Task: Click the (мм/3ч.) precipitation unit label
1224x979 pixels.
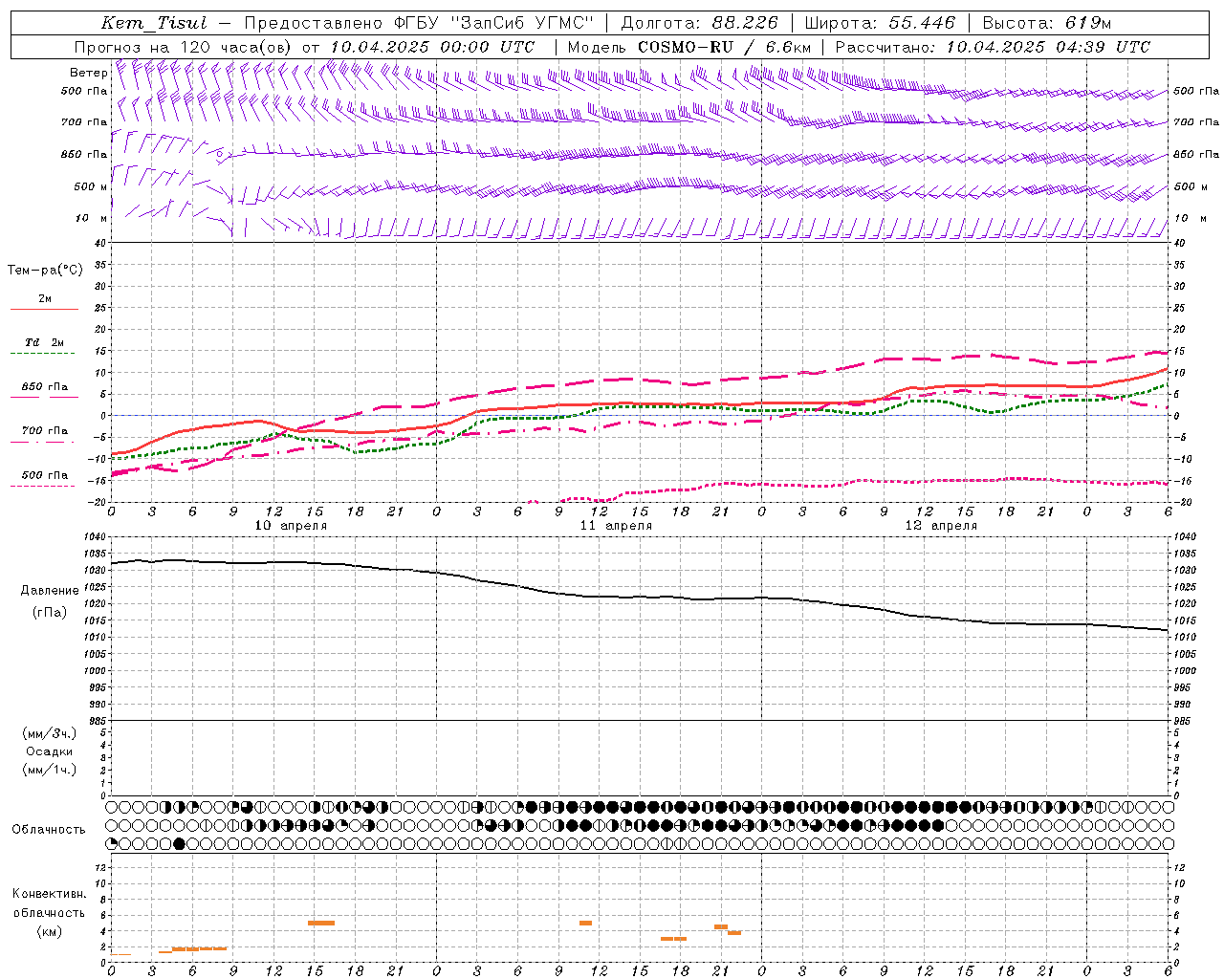Action: pos(49,733)
